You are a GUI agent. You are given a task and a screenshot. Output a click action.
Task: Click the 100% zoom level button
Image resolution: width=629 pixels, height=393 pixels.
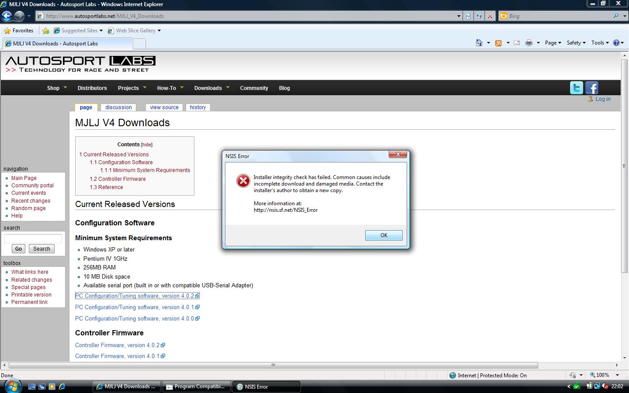(600, 375)
